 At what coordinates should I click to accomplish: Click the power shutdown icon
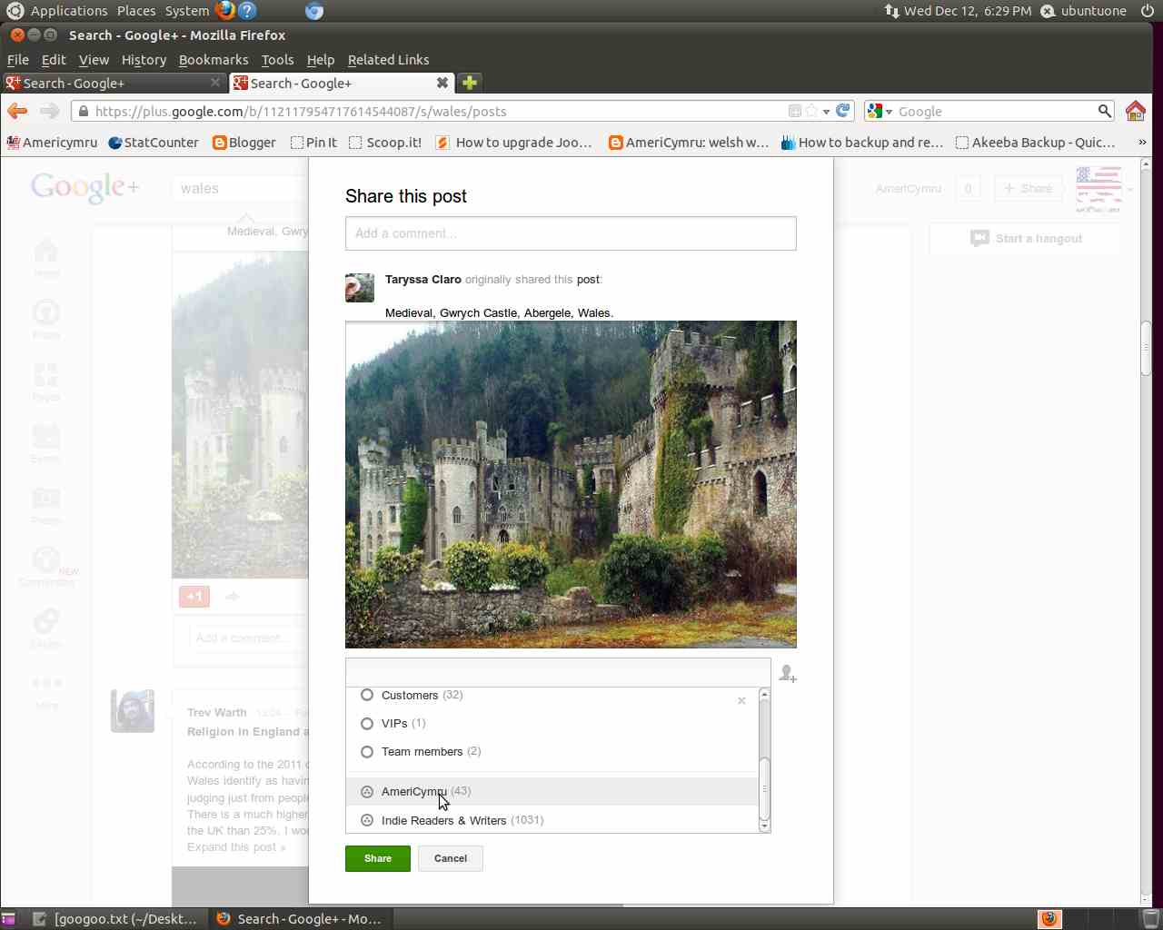tap(1148, 11)
